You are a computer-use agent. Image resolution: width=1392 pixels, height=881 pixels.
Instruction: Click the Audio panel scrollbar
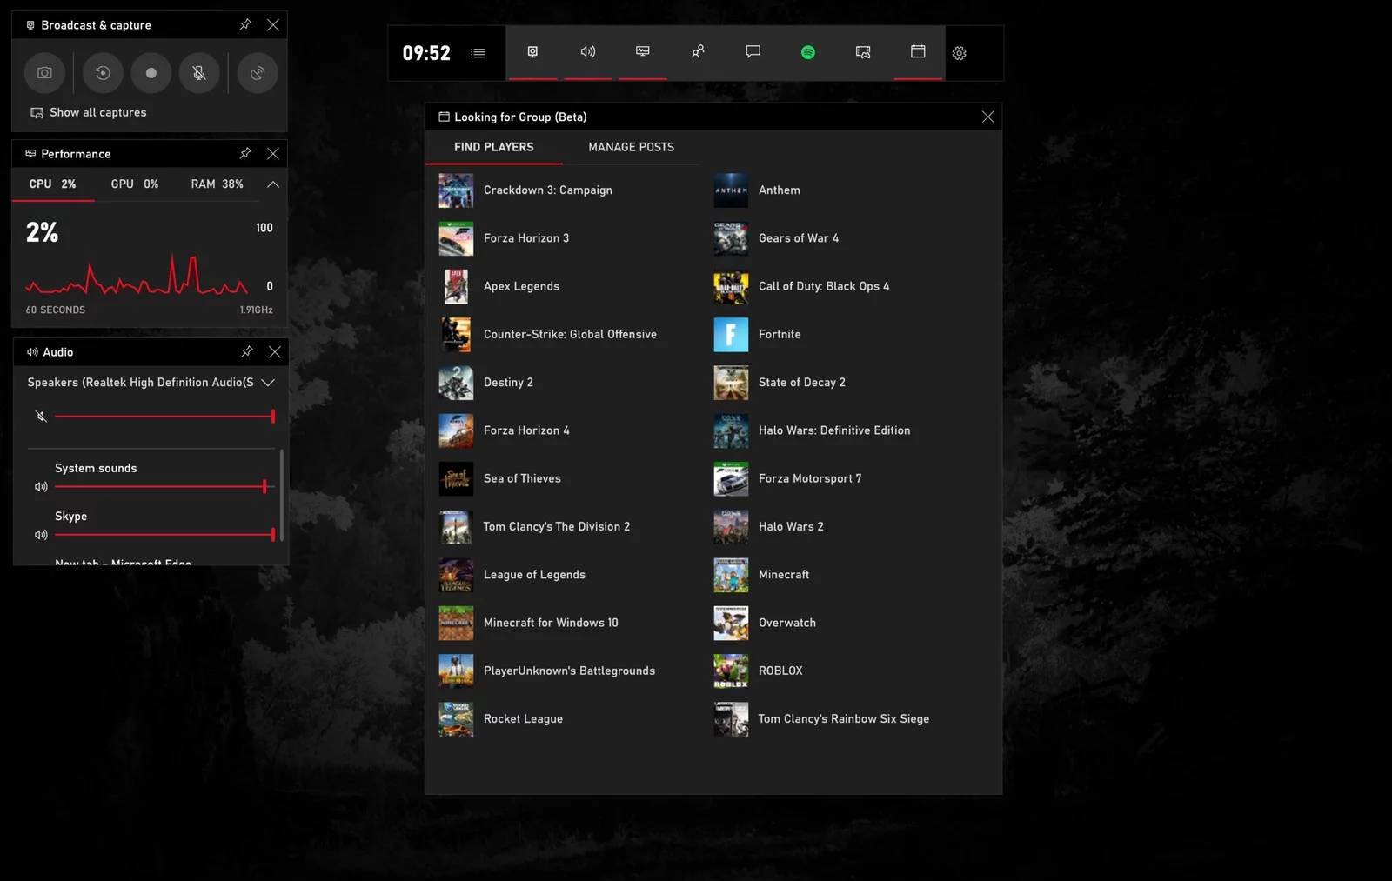coord(281,494)
